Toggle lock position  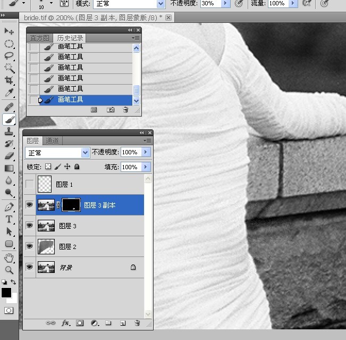67,167
